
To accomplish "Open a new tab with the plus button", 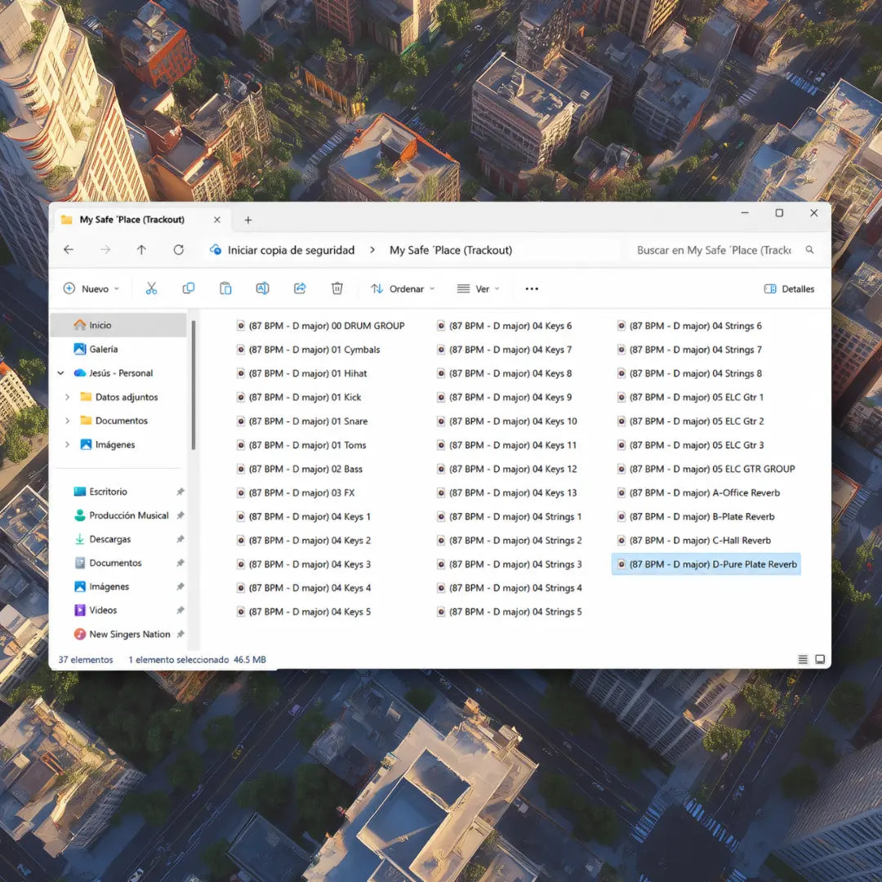I will (248, 220).
